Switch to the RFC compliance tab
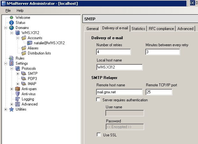 tap(161, 29)
